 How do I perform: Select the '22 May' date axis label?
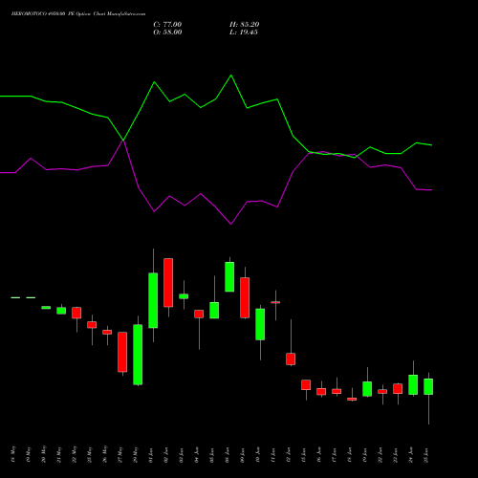tap(75, 455)
